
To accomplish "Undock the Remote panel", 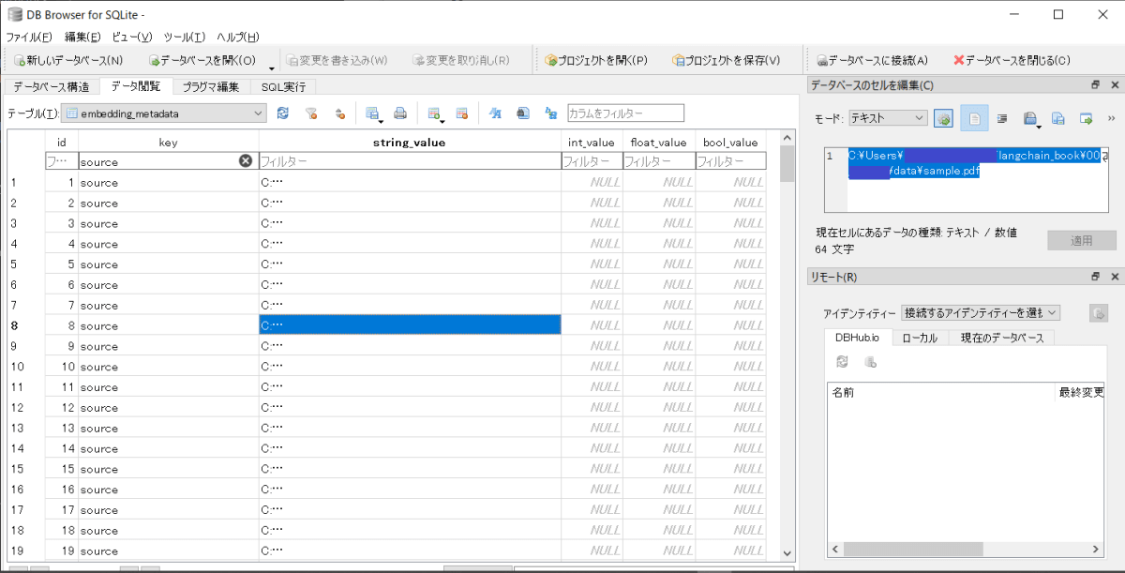I will pyautogui.click(x=1095, y=277).
